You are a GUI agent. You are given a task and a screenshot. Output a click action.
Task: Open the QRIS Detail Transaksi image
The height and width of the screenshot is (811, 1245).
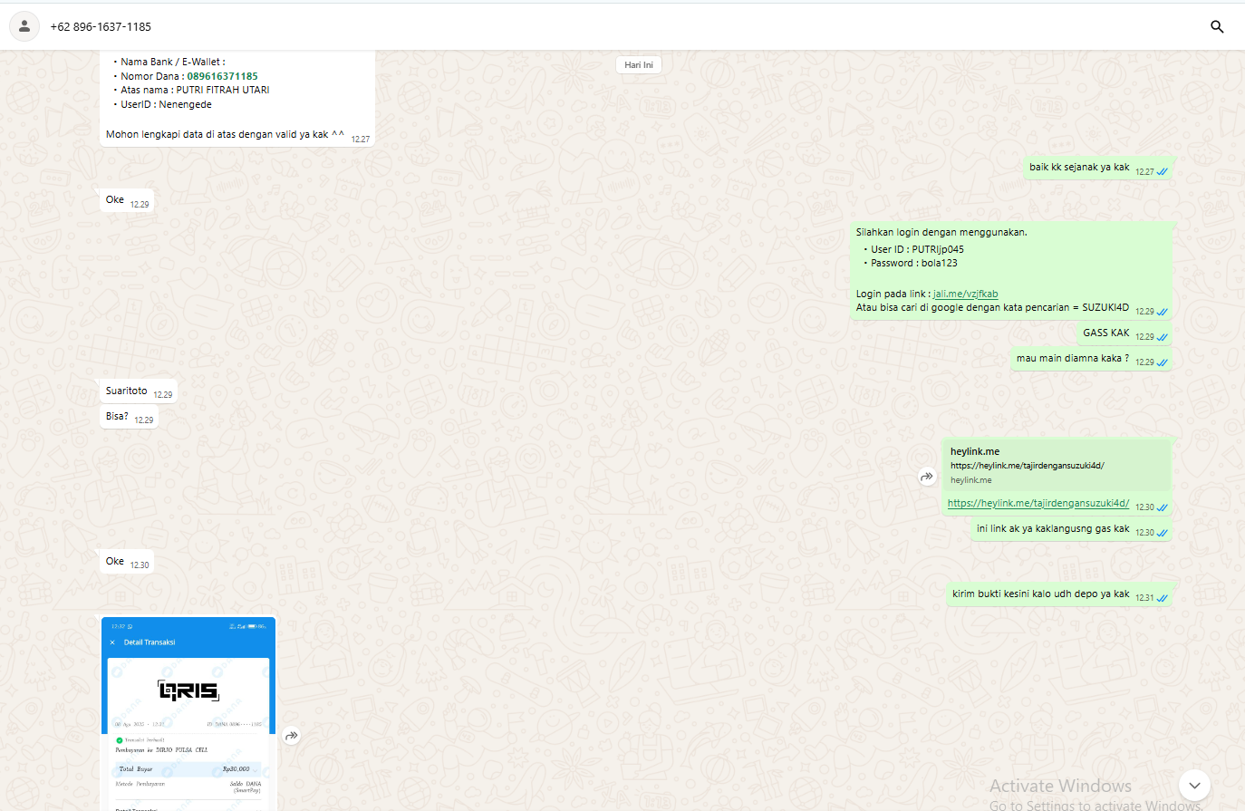click(188, 714)
